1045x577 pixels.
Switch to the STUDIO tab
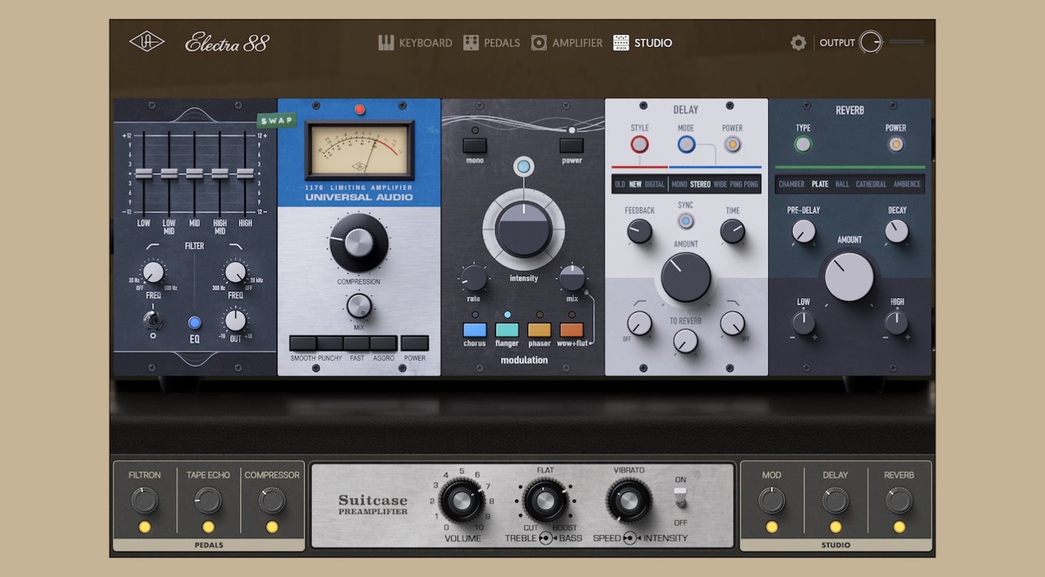click(x=643, y=42)
